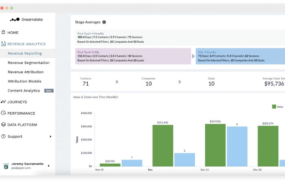Click the green window maximize button
Image resolution: width=285 pixels, height=183 pixels.
[12, 8]
